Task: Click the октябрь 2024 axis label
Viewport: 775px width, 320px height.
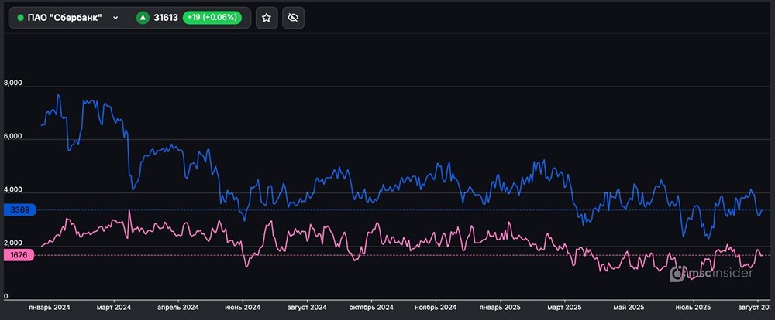Action: tap(371, 307)
